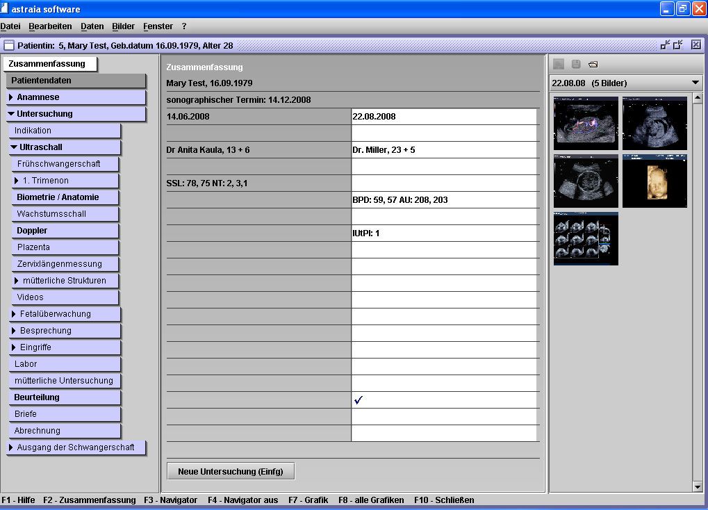Click the first iconify arrow icon in patient bar
The width and height of the screenshot is (708, 510).
[665, 45]
